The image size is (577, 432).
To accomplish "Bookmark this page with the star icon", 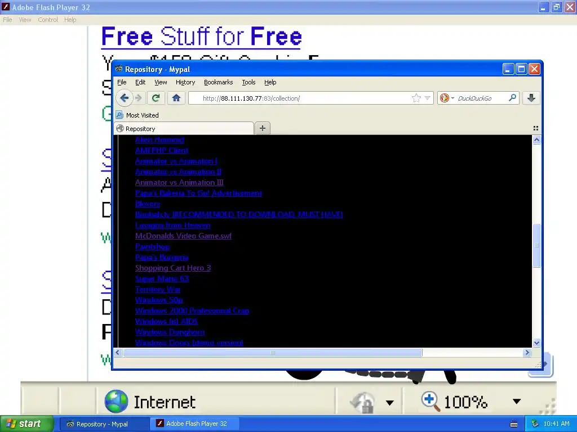I will [416, 98].
